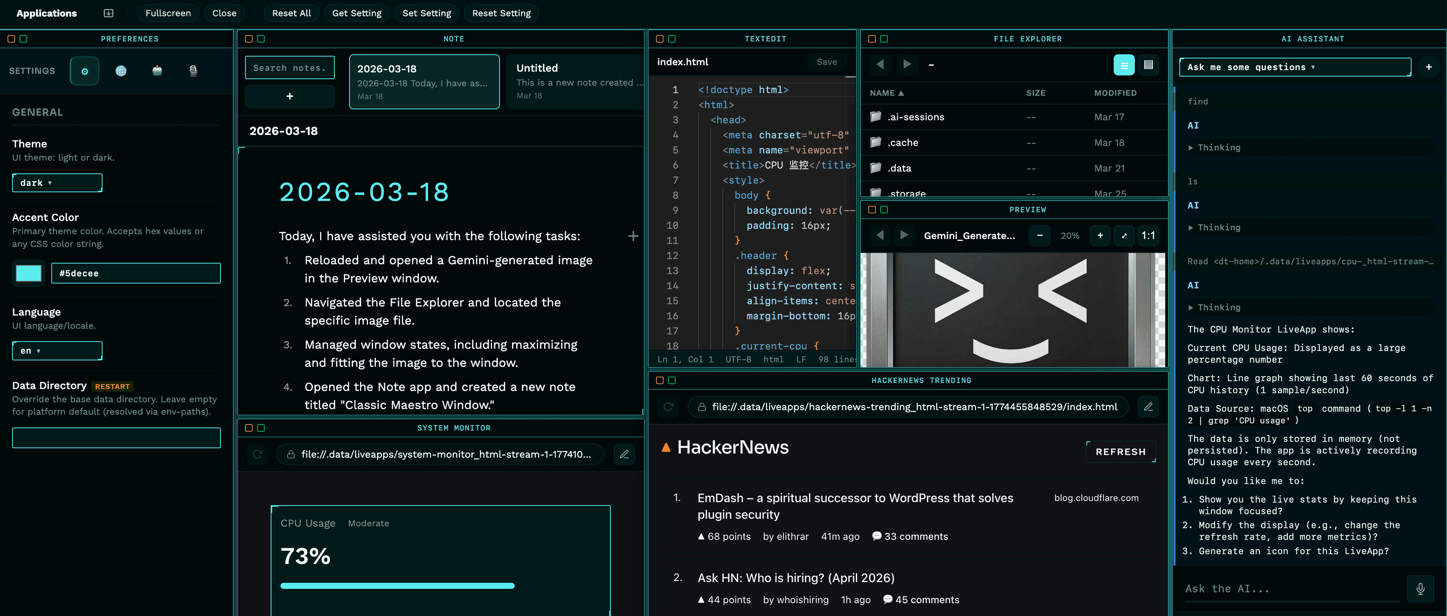The width and height of the screenshot is (1447, 616).
Task: Click the accent color swatch
Action: [x=28, y=273]
